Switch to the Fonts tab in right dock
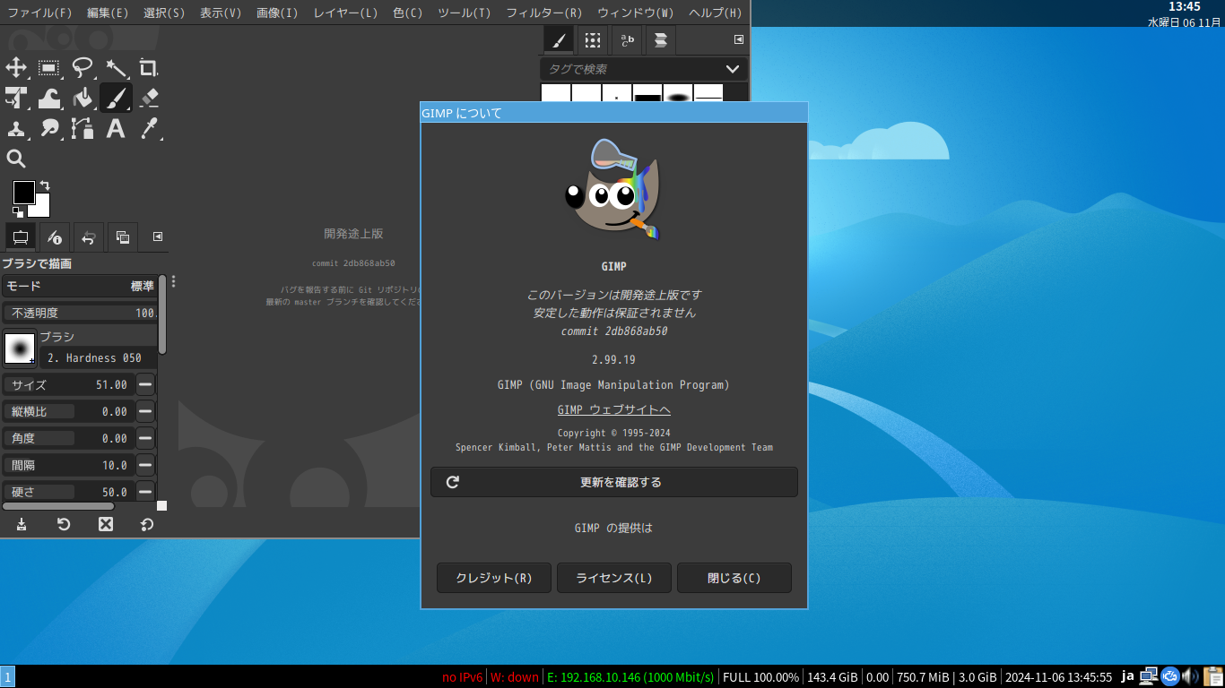Viewport: 1225px width, 688px height. point(627,40)
